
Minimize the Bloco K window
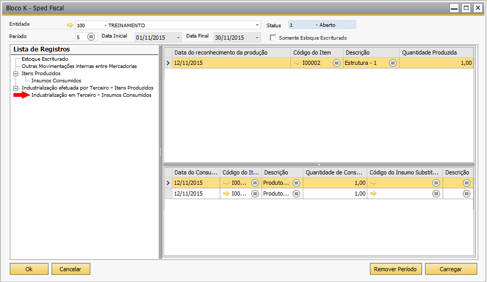[x=454, y=8]
